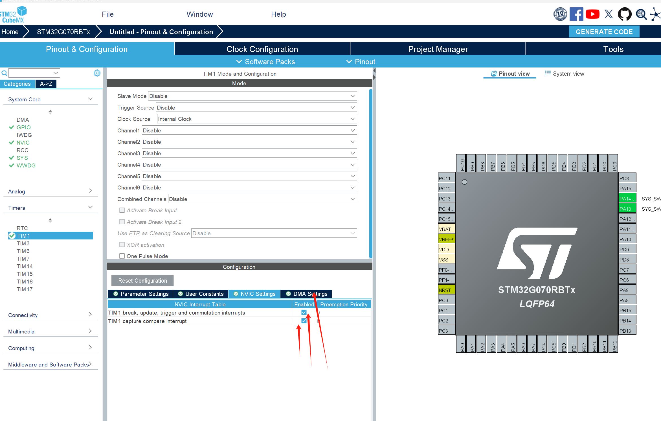The width and height of the screenshot is (661, 421).
Task: Uncheck TIM1 capture compare interrupt enabled
Action: click(x=304, y=321)
